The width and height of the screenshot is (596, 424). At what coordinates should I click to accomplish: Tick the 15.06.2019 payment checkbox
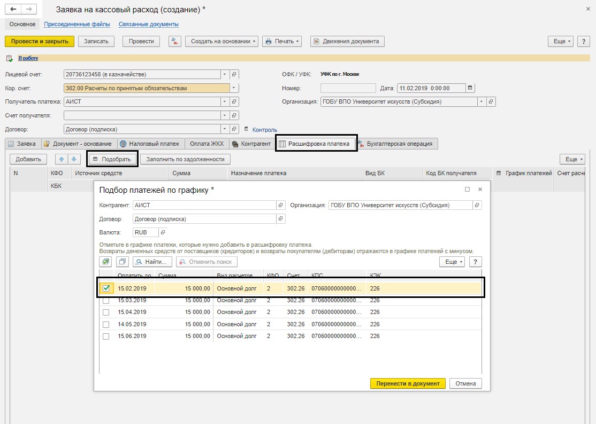[x=106, y=336]
